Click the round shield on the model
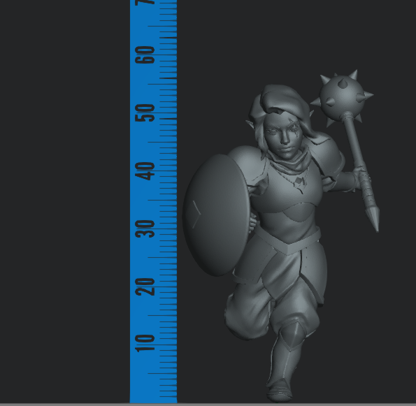 (217, 215)
